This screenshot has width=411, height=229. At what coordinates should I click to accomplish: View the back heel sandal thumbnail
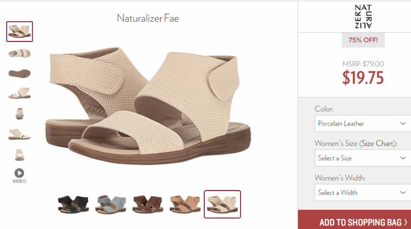[x=19, y=155]
